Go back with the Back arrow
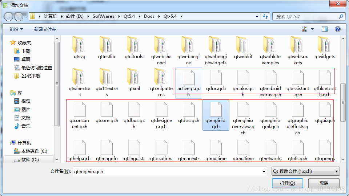The height and width of the screenshot is (196, 349). click(x=8, y=17)
